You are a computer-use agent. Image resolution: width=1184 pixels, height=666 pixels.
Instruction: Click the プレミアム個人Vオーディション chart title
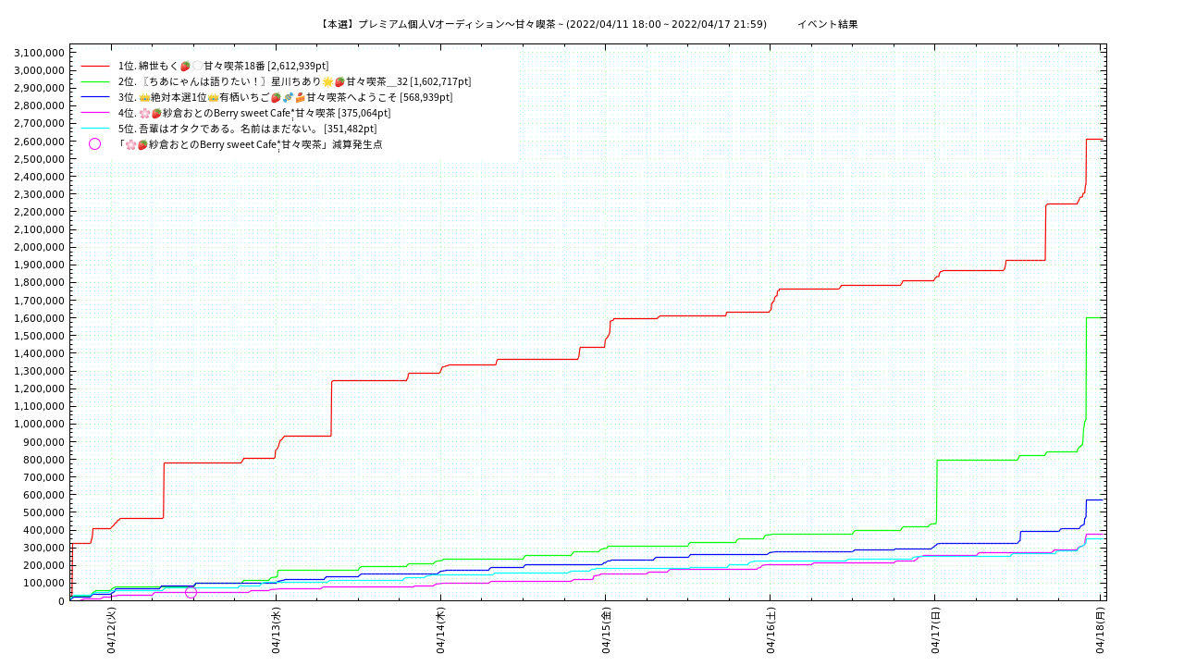543,24
